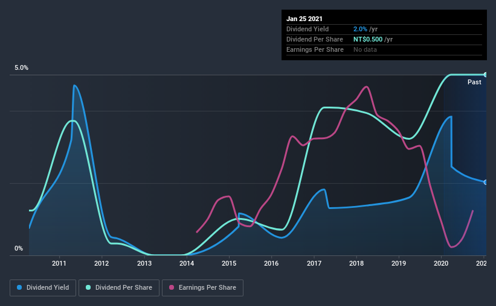Click the 2011 x-axis label
The width and height of the screenshot is (496, 306).
(59, 263)
